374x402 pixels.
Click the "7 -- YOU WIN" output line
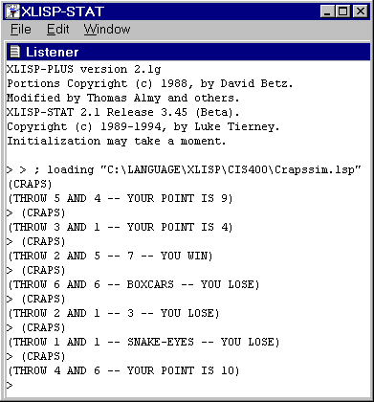(x=110, y=256)
